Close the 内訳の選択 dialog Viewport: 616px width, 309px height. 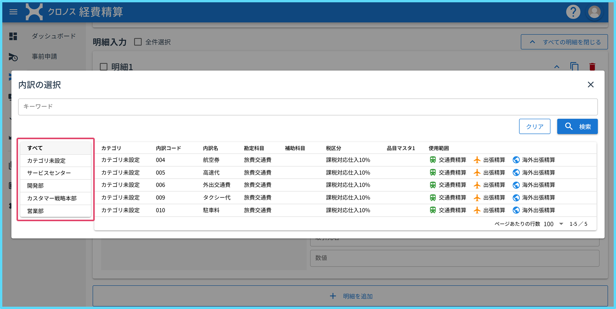point(590,85)
